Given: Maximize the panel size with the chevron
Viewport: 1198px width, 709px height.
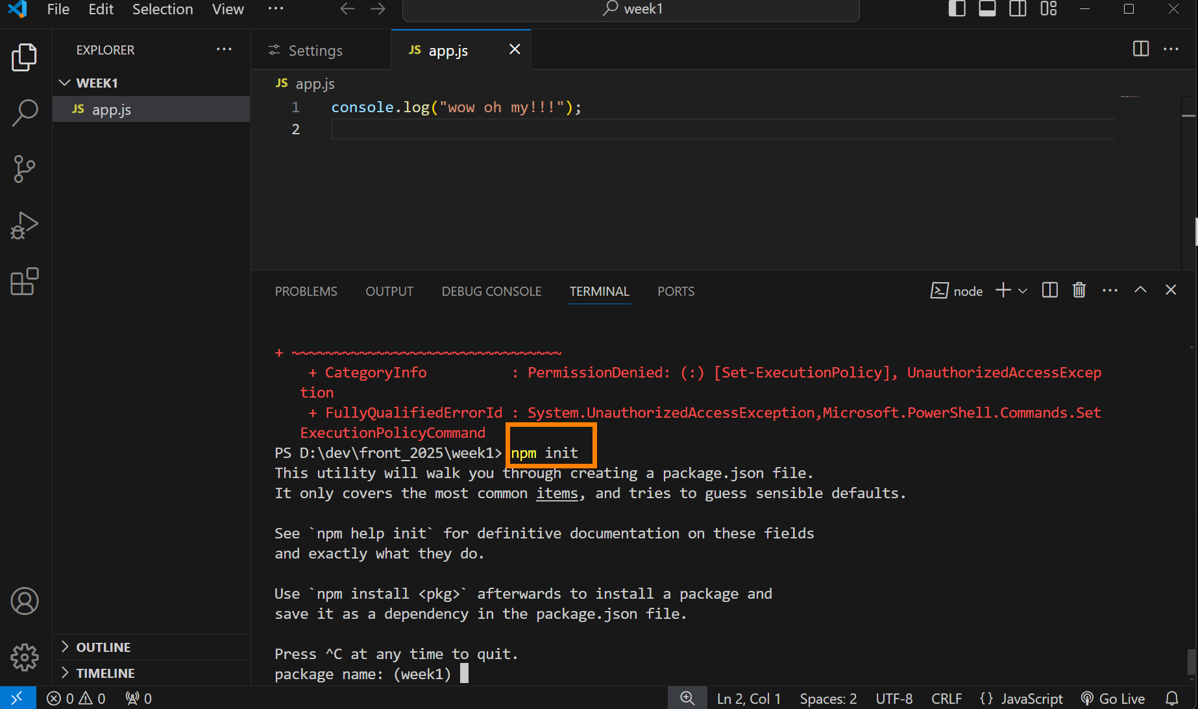Looking at the screenshot, I should point(1140,291).
